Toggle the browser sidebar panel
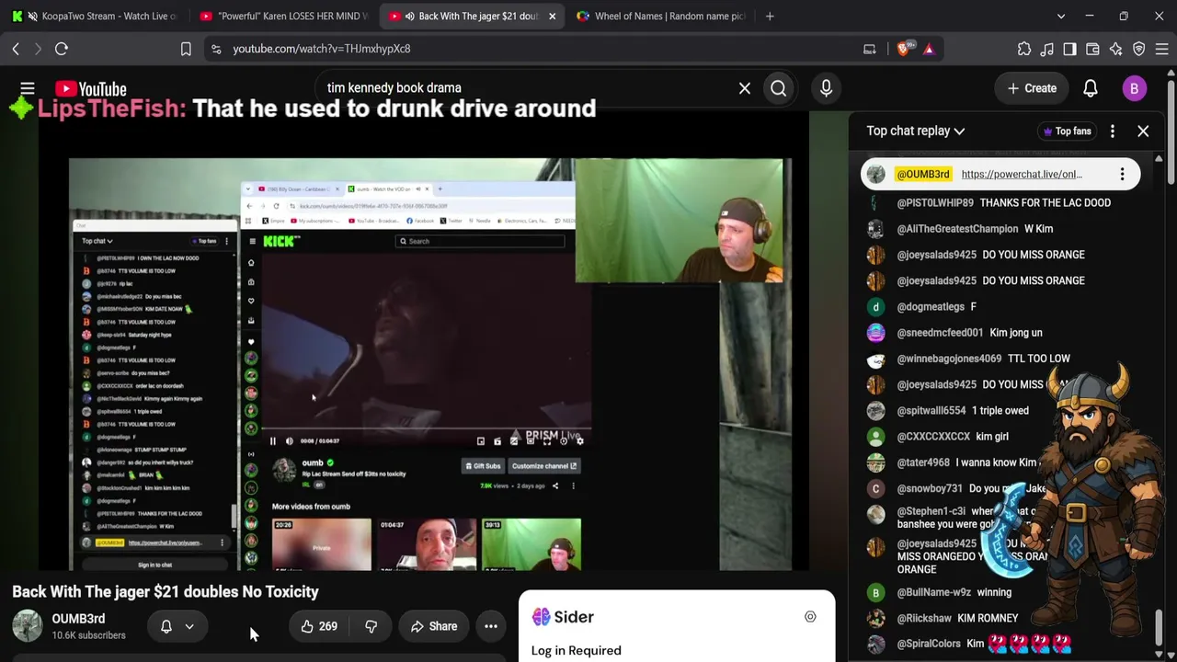 (x=1069, y=49)
